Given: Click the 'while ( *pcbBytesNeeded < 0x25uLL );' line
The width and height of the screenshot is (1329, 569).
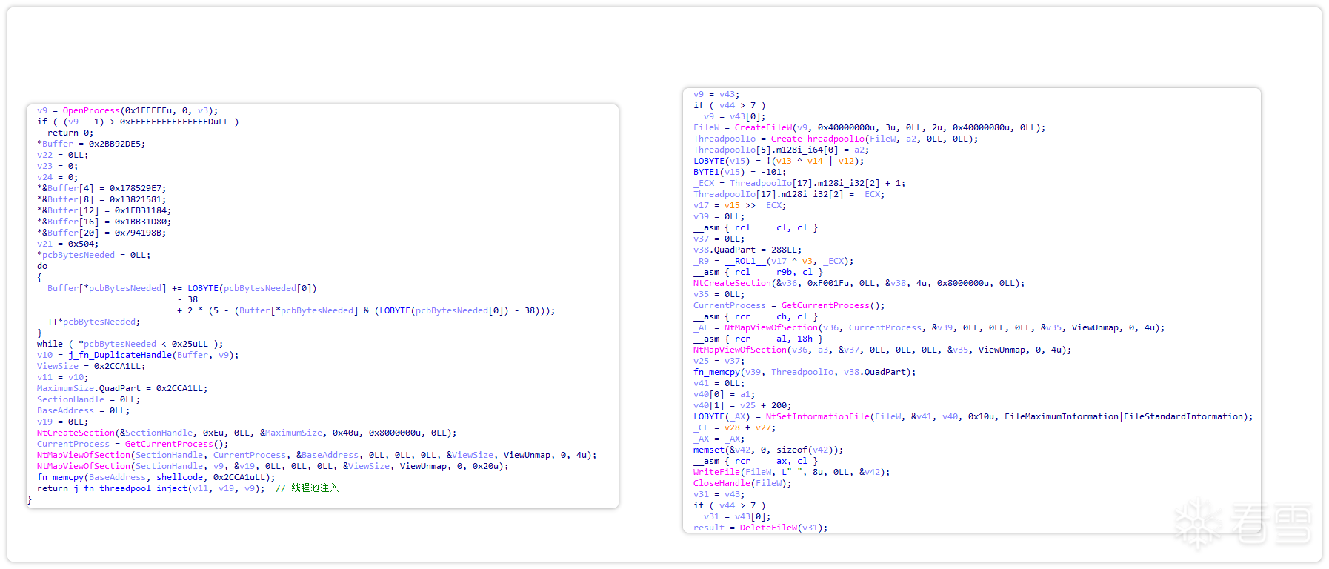Looking at the screenshot, I should point(130,344).
